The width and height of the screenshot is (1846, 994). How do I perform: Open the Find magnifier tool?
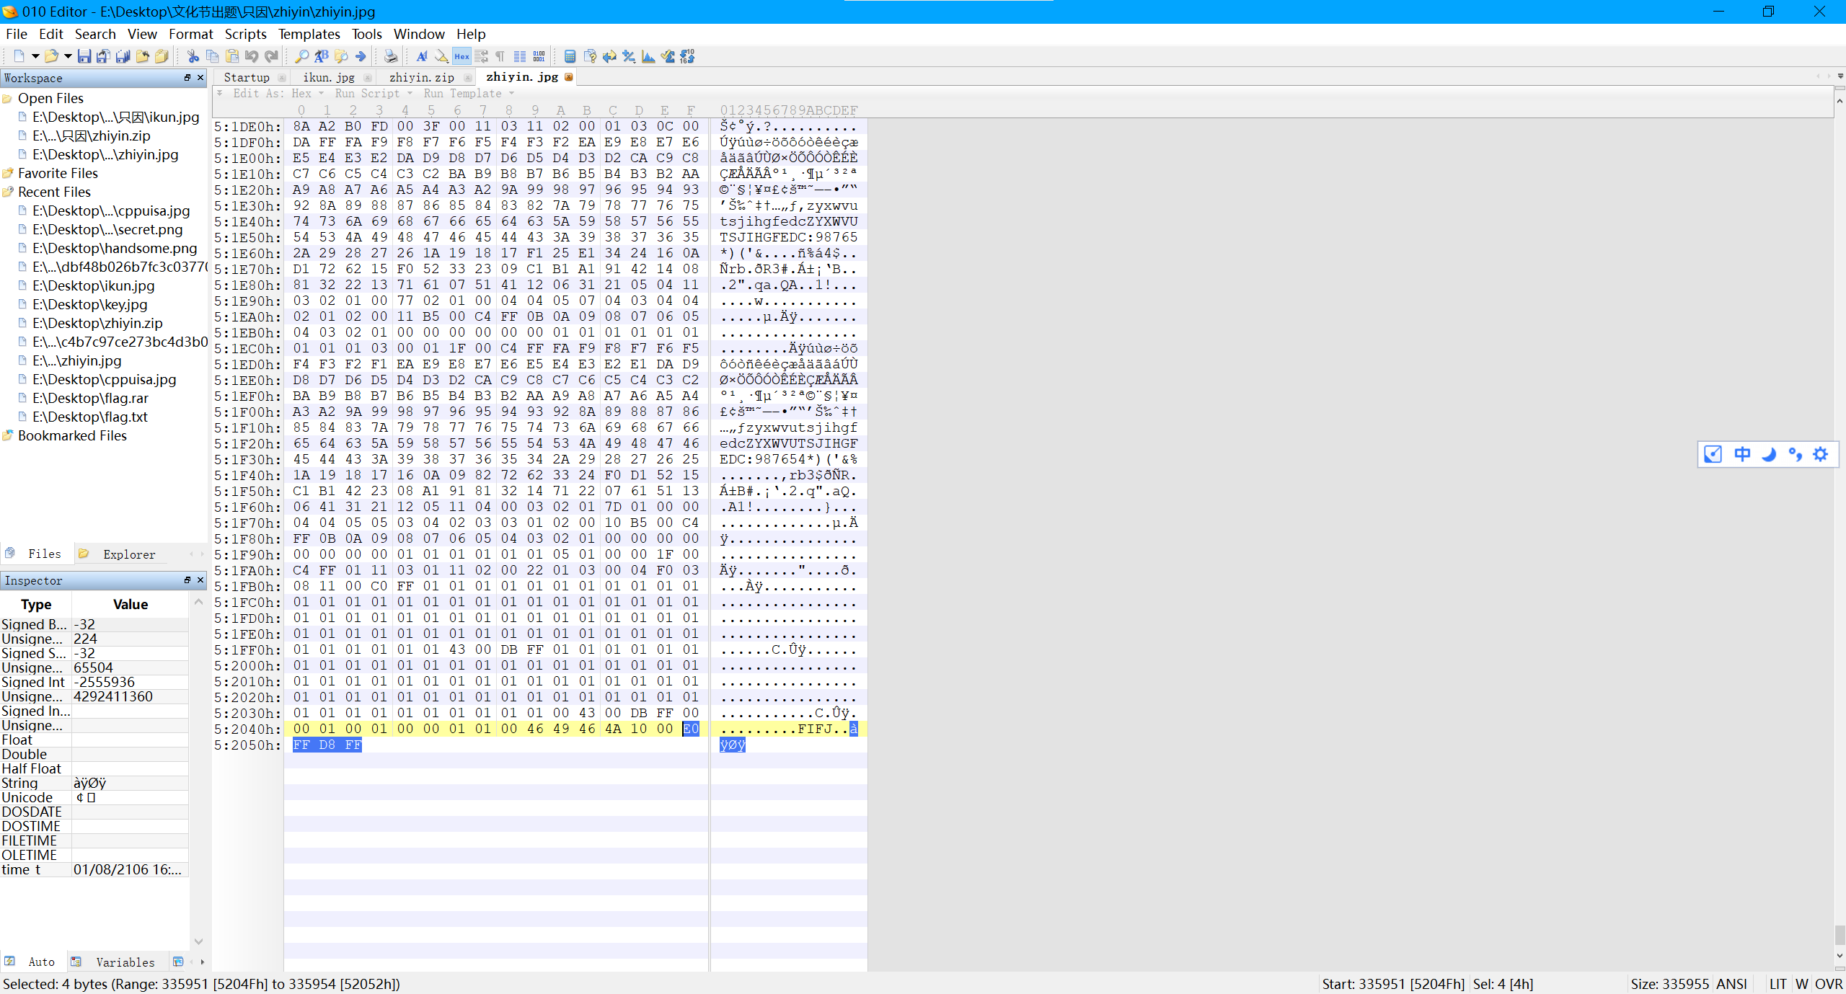[x=301, y=56]
